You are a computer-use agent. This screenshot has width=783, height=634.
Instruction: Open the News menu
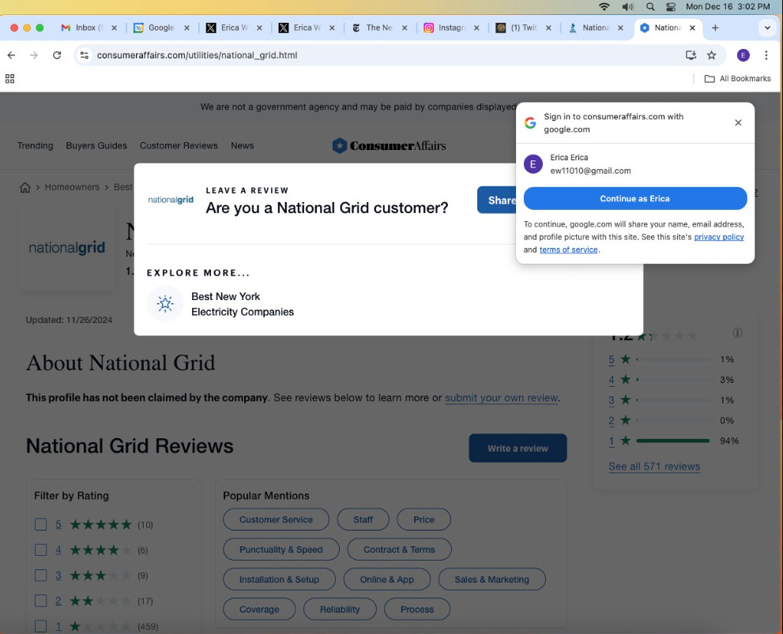(x=243, y=145)
